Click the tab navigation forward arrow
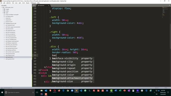171x96 pixels. [34, 5]
